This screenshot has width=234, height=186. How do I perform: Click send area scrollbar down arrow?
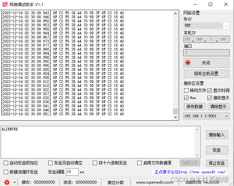pos(197,155)
